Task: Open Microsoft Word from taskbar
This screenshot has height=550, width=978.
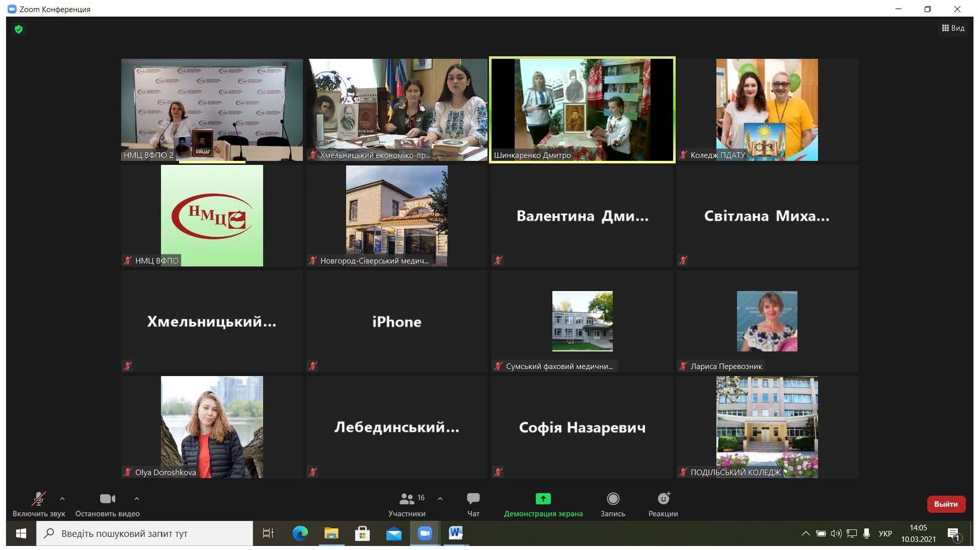Action: (456, 533)
